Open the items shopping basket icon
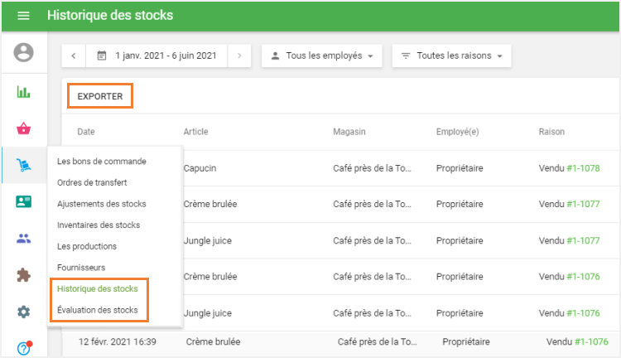621x358 pixels. click(x=24, y=128)
